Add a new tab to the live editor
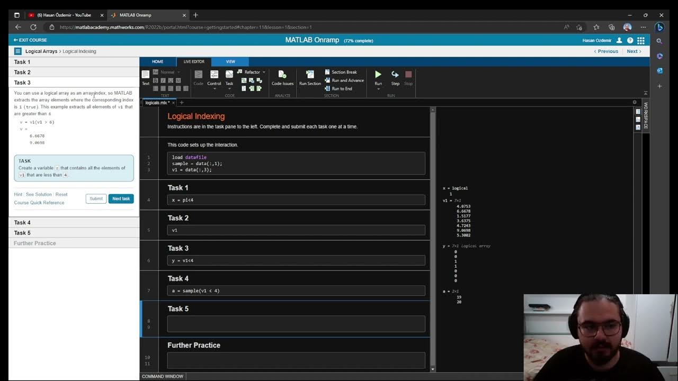 click(181, 103)
